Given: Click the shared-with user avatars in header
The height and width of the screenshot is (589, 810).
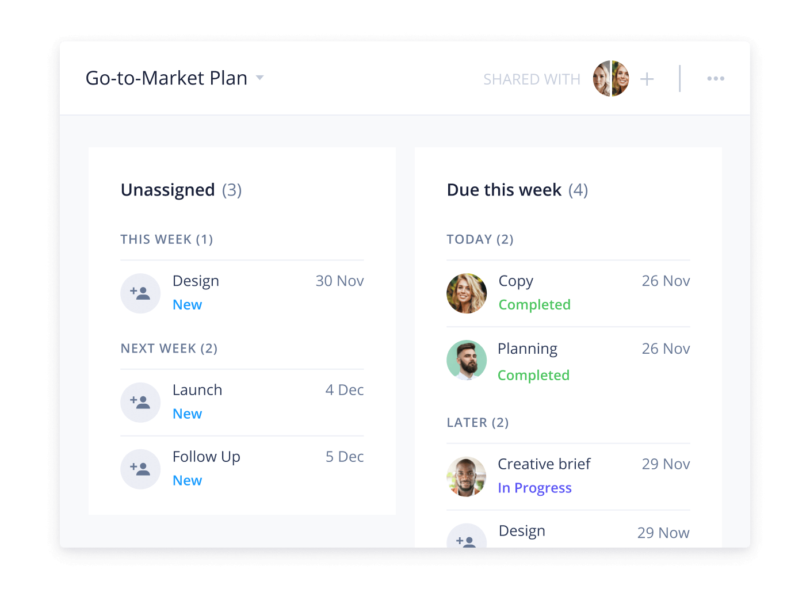Looking at the screenshot, I should pyautogui.click(x=611, y=78).
